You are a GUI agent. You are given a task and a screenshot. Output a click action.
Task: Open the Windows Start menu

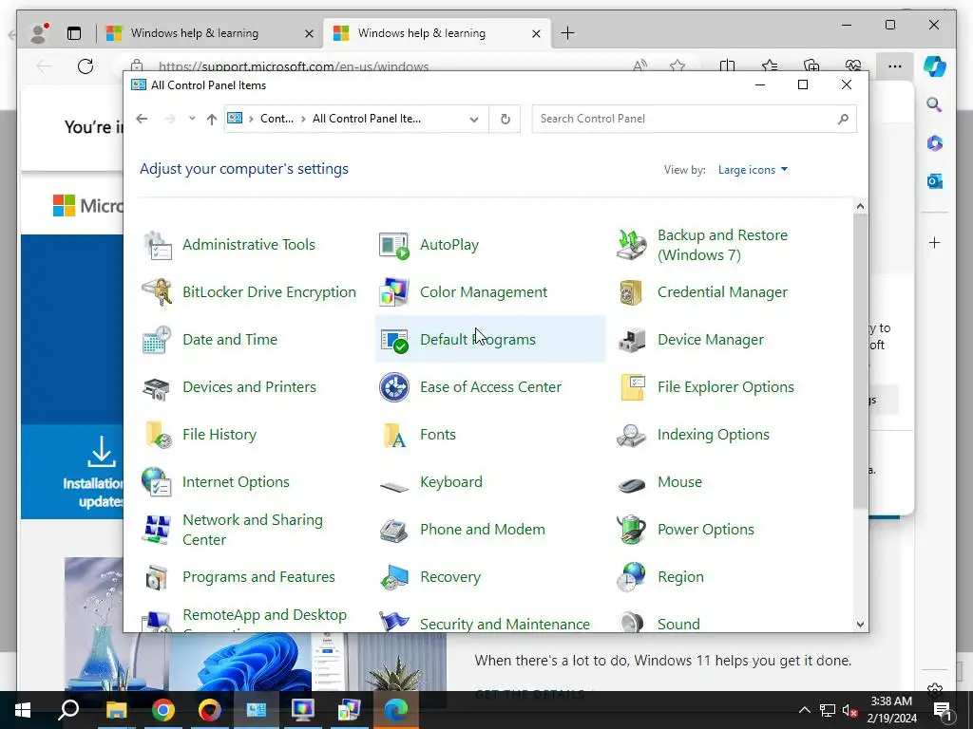pyautogui.click(x=23, y=710)
